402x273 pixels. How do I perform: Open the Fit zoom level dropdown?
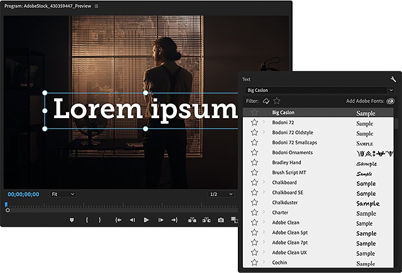click(63, 194)
